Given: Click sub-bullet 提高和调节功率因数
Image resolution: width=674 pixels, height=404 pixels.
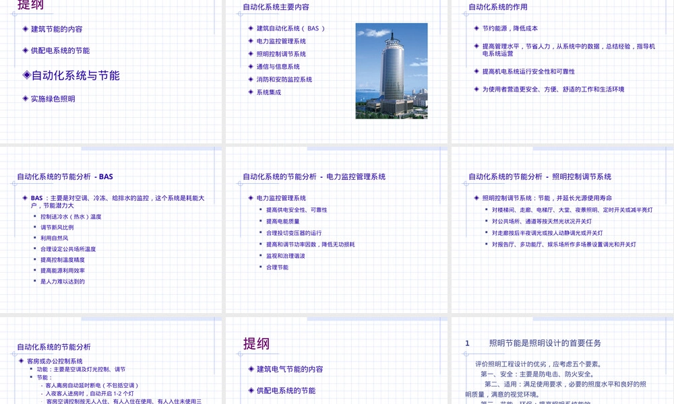Looking at the screenshot, I should pos(310,244).
